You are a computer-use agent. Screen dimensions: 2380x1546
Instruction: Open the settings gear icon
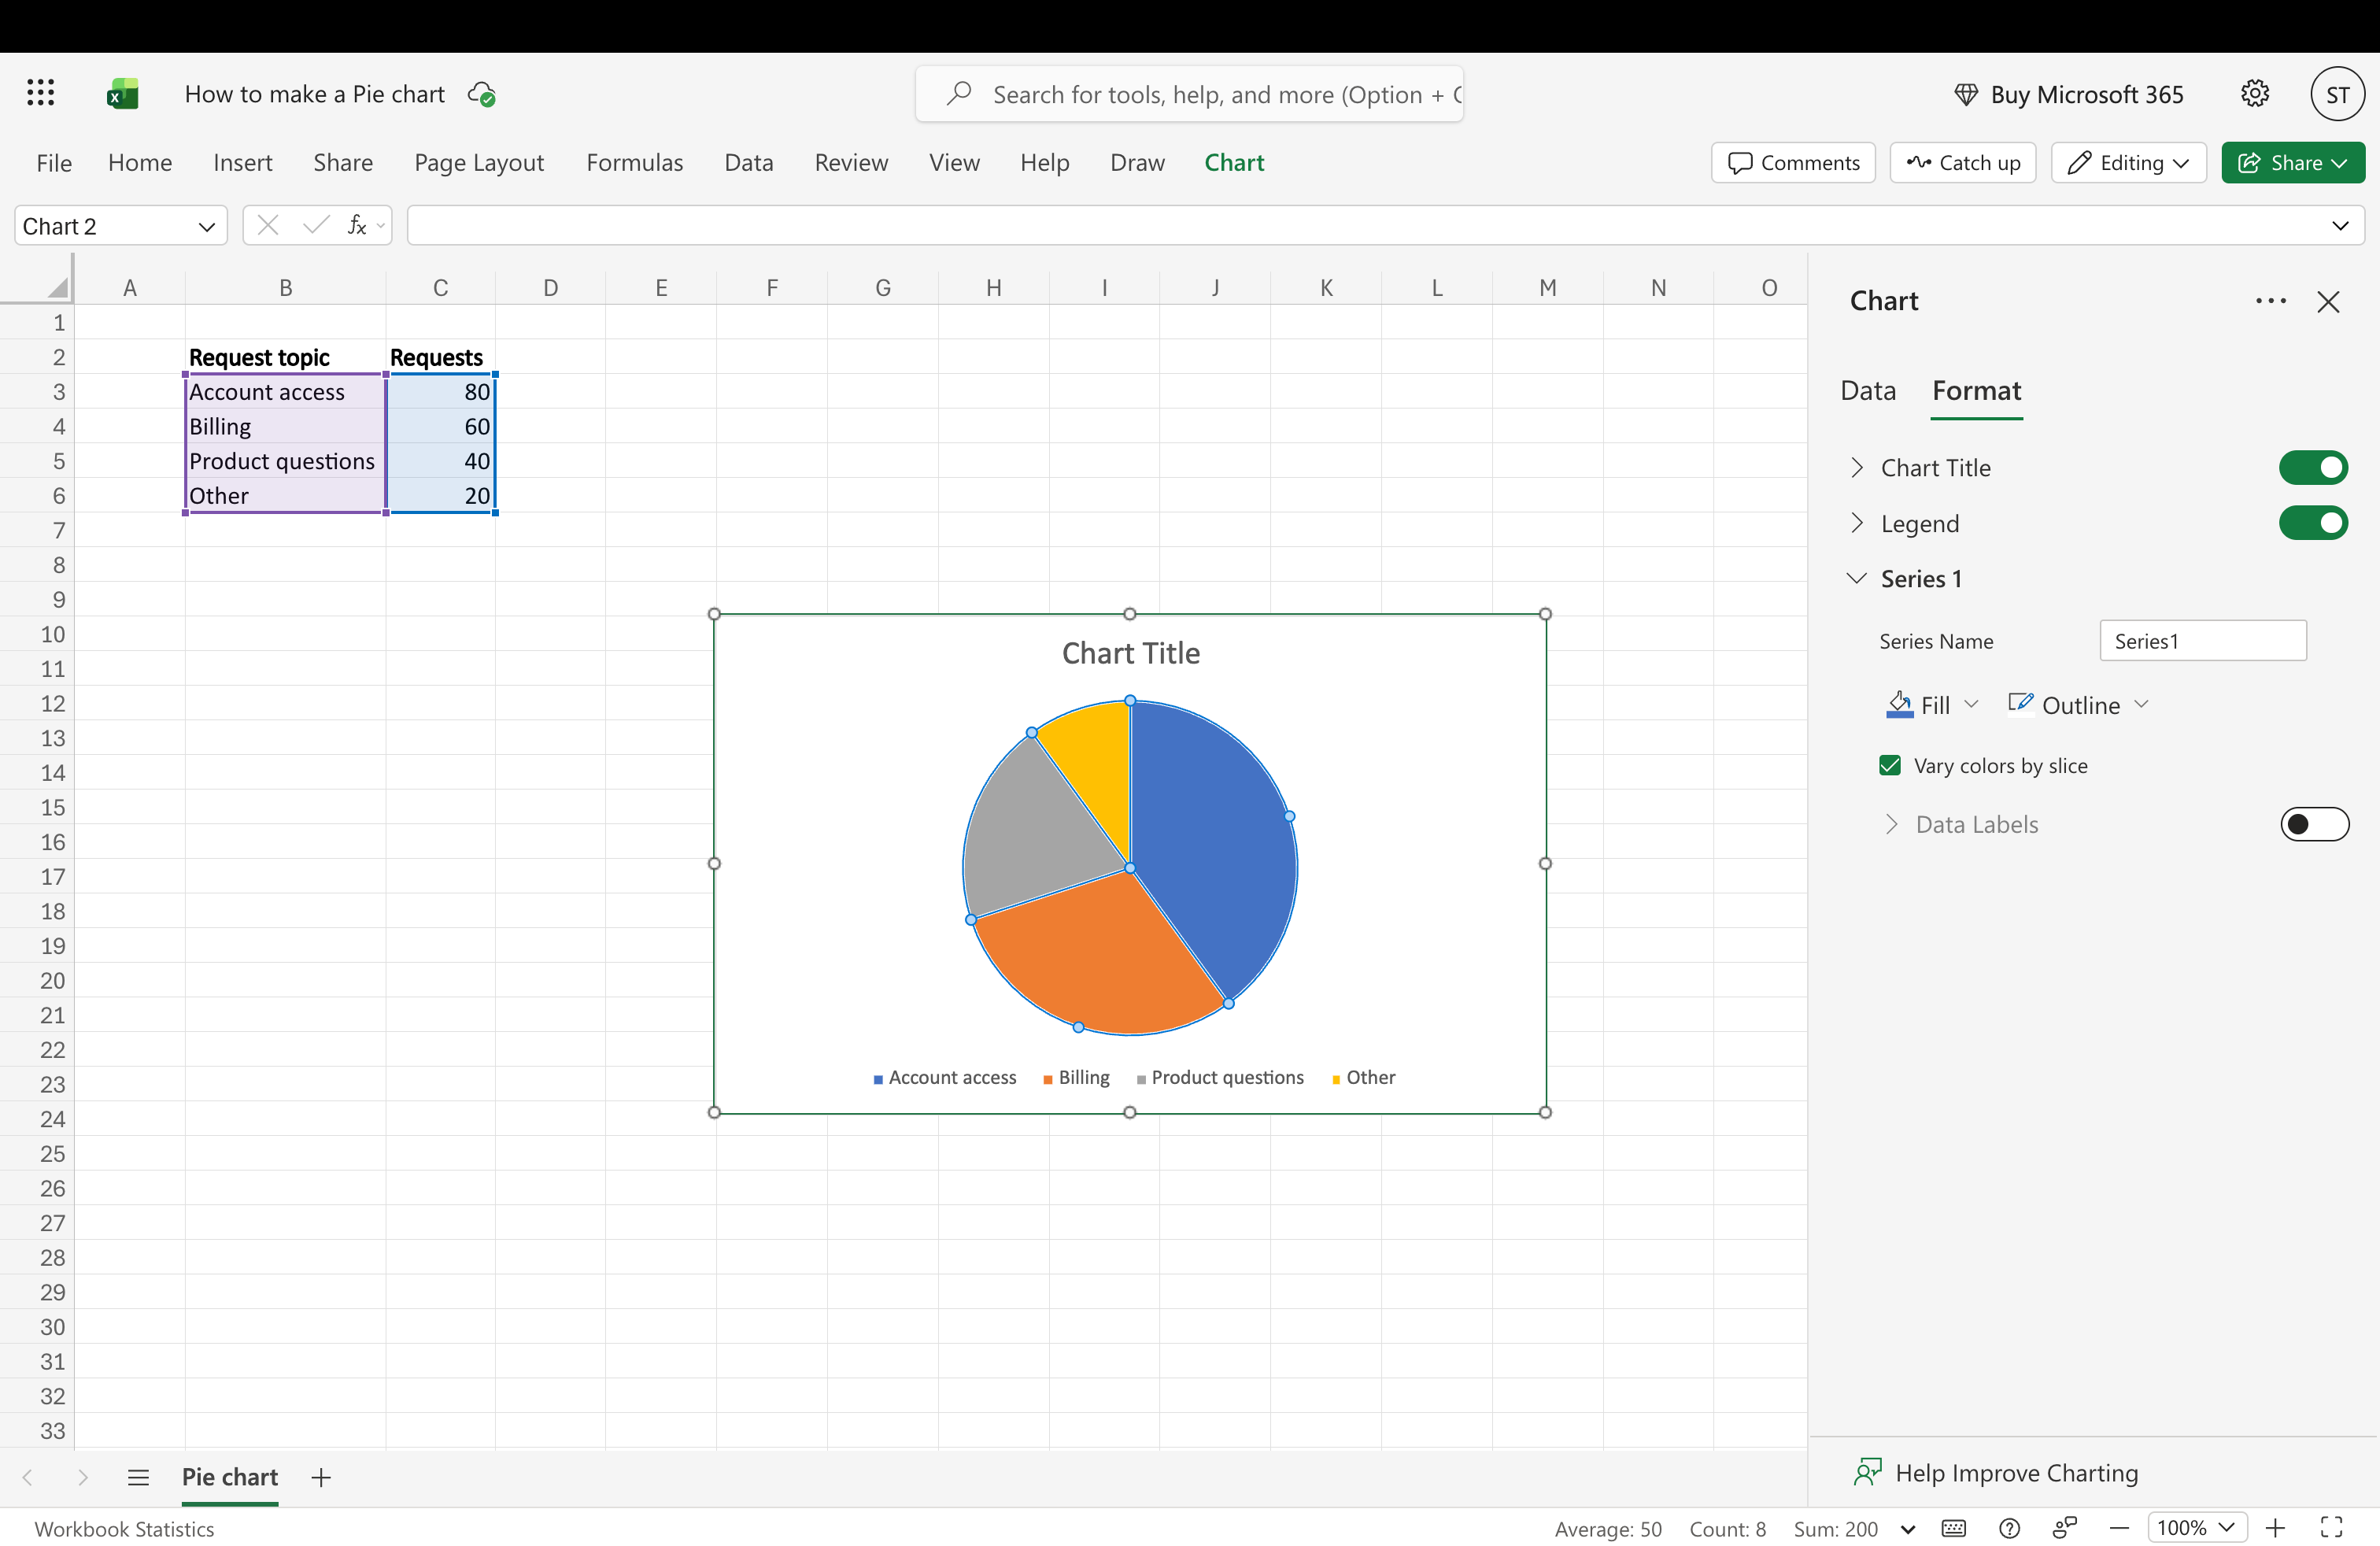2254,93
